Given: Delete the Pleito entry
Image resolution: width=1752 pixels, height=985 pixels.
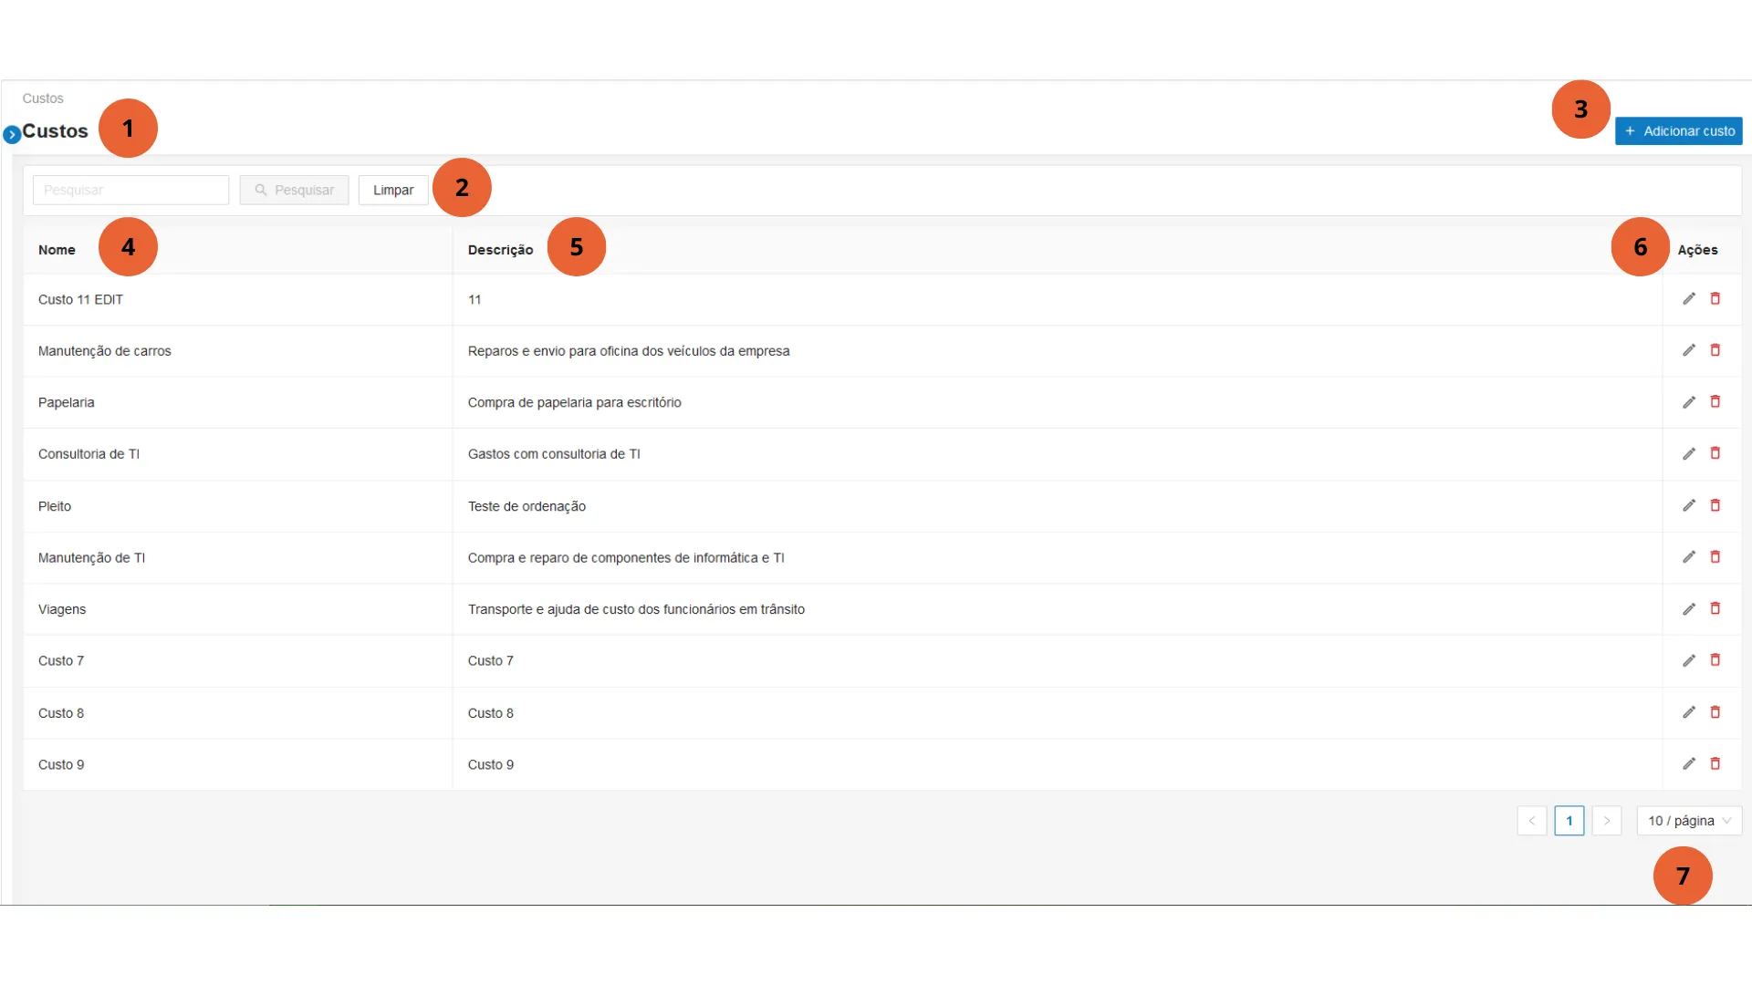Looking at the screenshot, I should pyautogui.click(x=1715, y=505).
